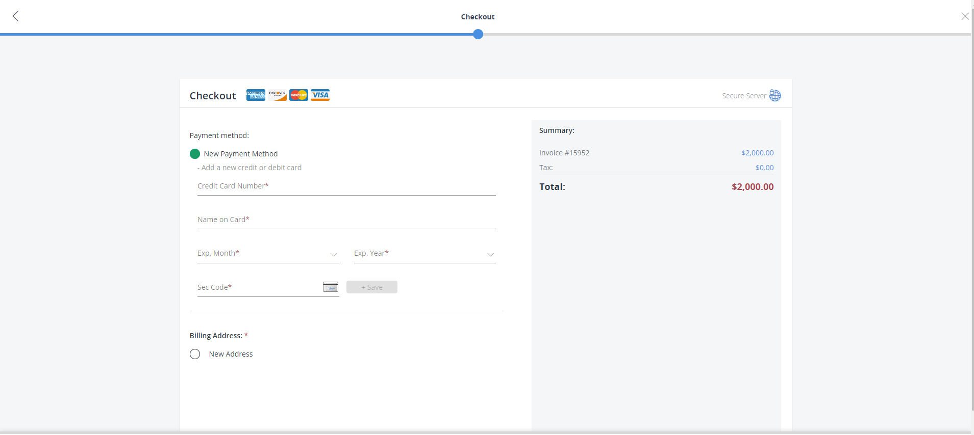Click the American Express card icon
Viewport: 974px width, 435px height.
point(256,95)
